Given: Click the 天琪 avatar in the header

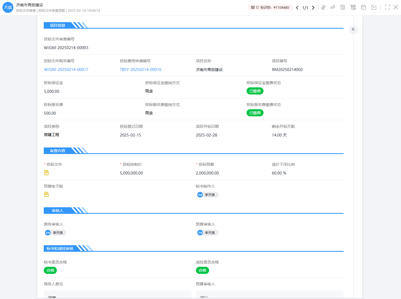Looking at the screenshot, I should (8, 7).
